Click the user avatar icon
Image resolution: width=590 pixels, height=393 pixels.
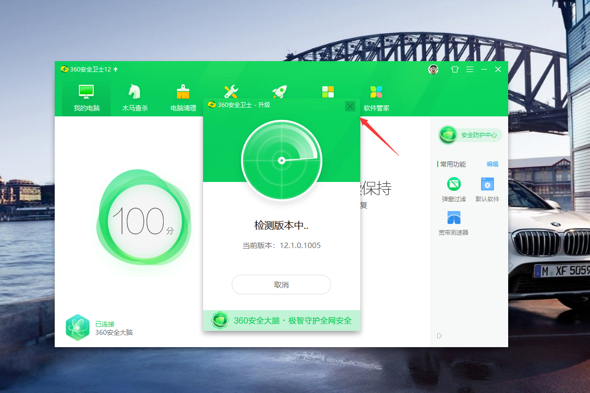pyautogui.click(x=433, y=69)
